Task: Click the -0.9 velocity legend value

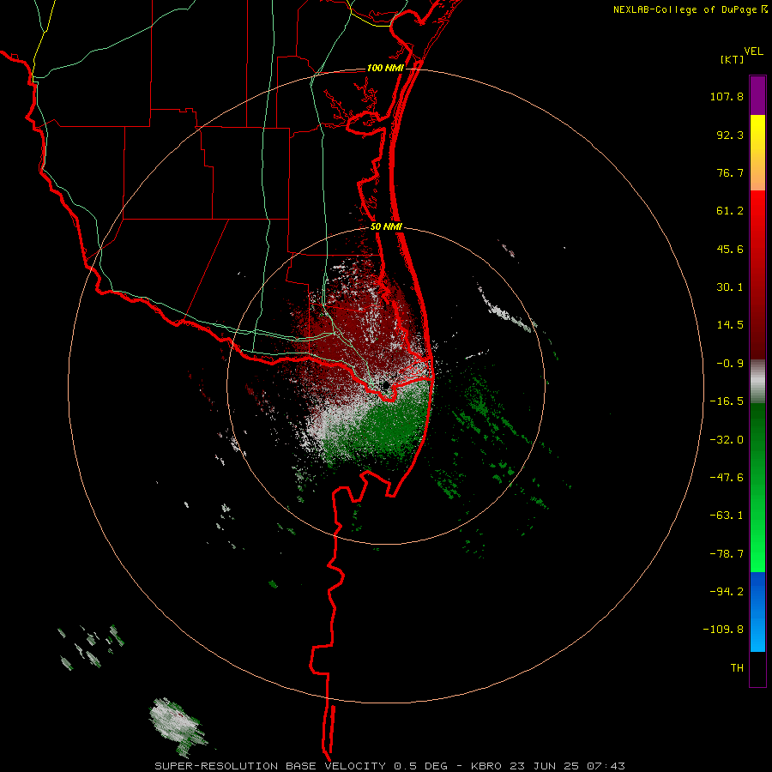Action: tap(730, 364)
